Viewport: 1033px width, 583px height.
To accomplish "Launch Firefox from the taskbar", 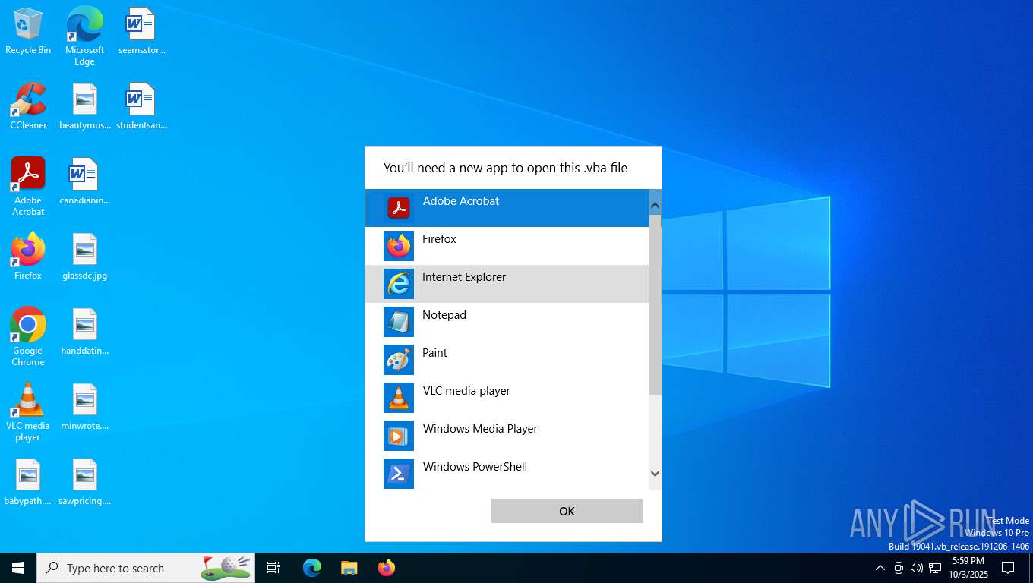I will pyautogui.click(x=387, y=568).
